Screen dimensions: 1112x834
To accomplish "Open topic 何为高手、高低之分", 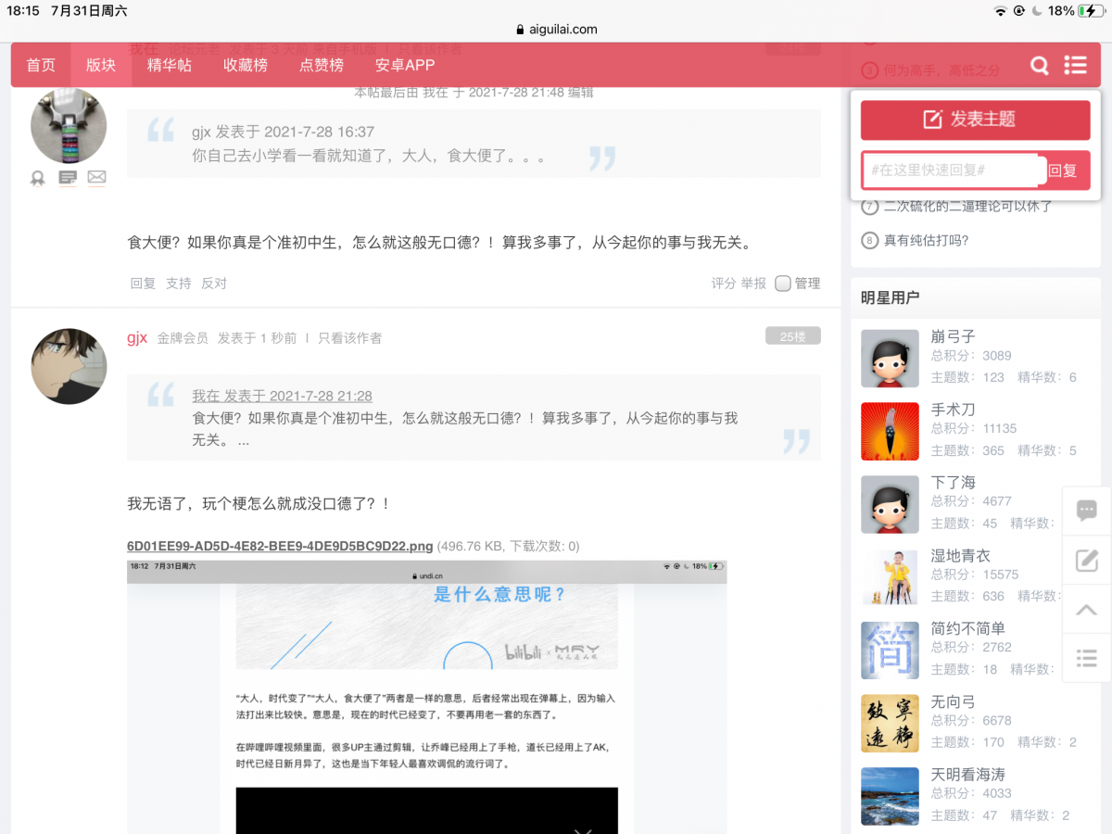I will (x=942, y=70).
